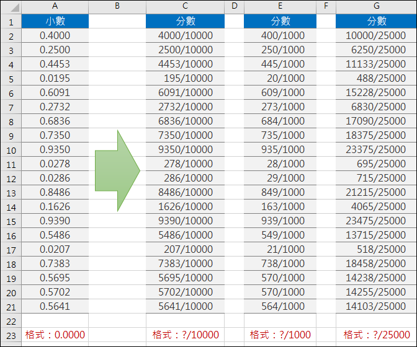
Task: Select column F header
Action: coord(326,6)
